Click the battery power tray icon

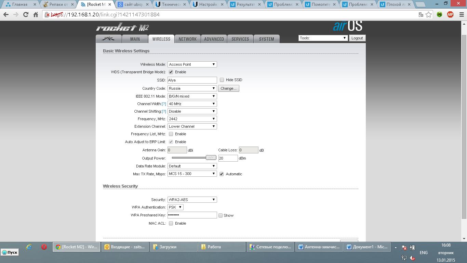(x=413, y=248)
